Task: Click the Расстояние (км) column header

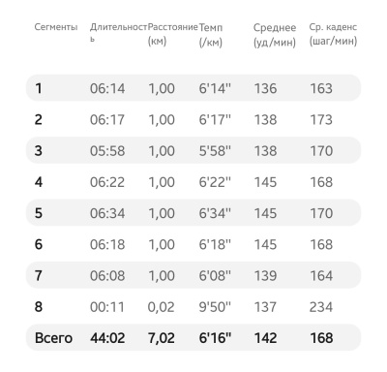Action: click(x=172, y=34)
